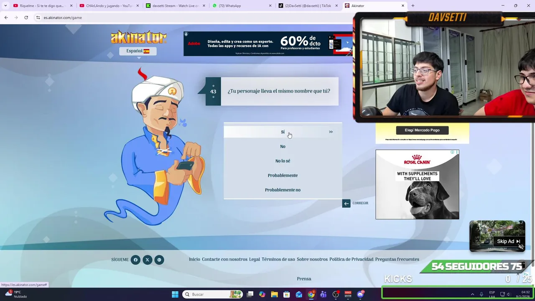The width and height of the screenshot is (535, 301).
Task: Click the taskbar Buscar search box
Action: [213, 294]
